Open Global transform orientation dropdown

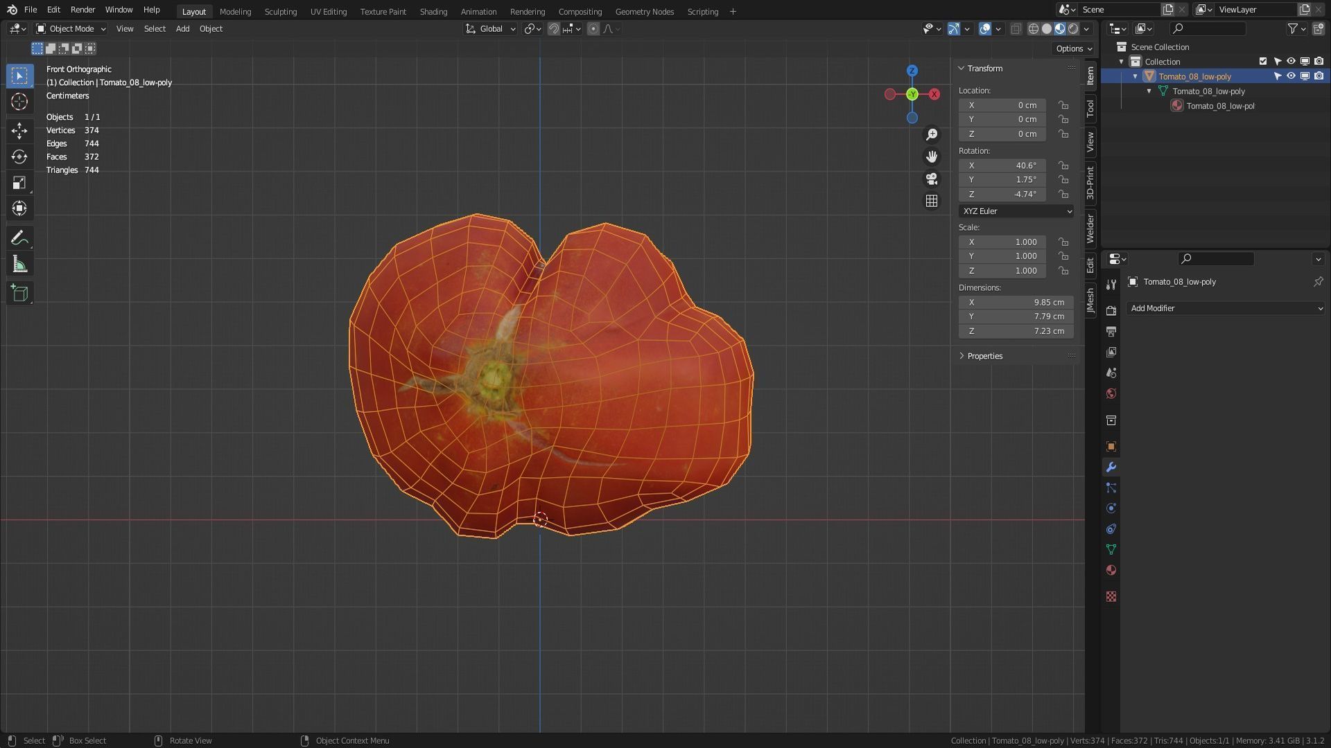(x=490, y=28)
